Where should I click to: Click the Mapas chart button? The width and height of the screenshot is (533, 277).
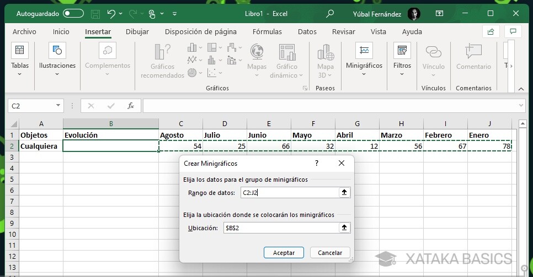click(257, 61)
